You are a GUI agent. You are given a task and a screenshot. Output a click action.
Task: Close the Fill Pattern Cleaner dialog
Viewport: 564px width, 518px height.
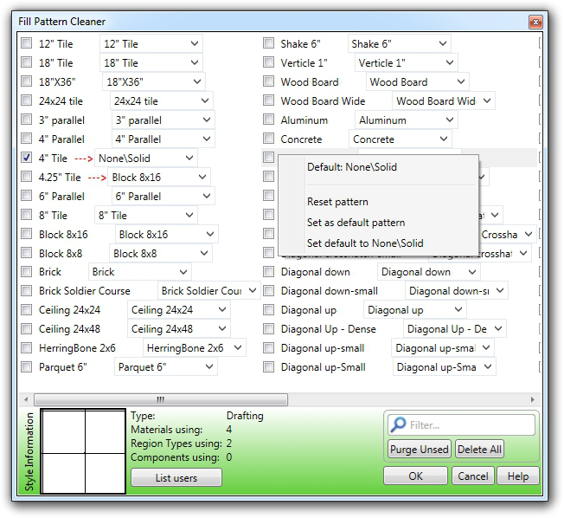[535, 22]
